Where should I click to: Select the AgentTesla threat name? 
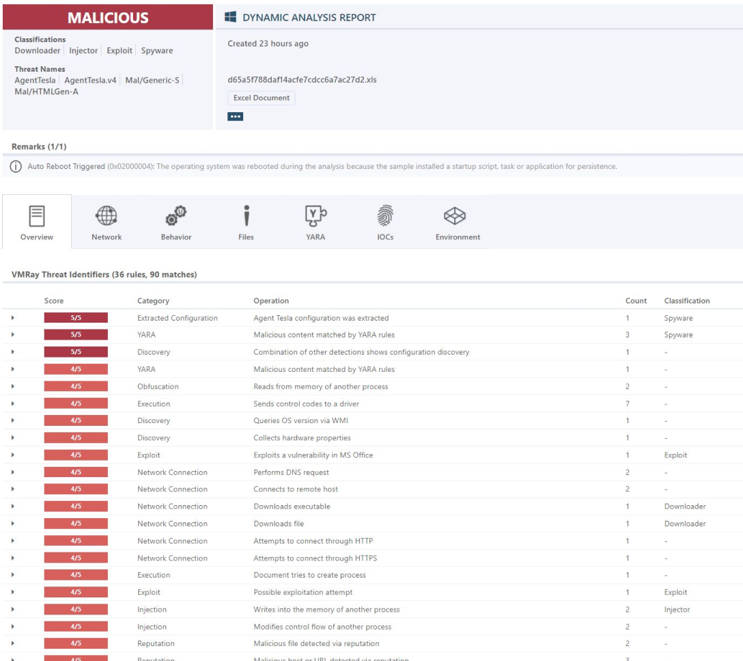pos(35,80)
